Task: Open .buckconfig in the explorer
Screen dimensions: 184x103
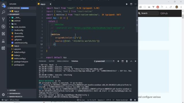Action: pyautogui.click(x=22, y=30)
